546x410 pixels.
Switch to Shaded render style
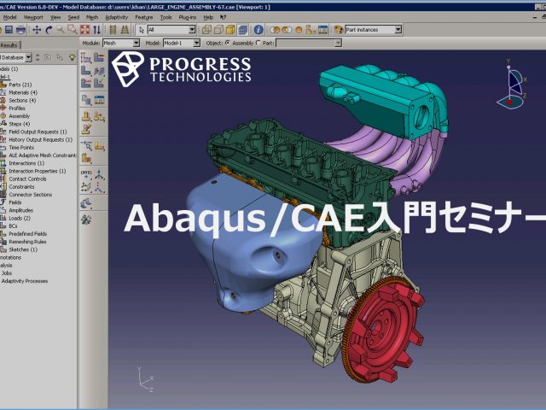[230, 30]
